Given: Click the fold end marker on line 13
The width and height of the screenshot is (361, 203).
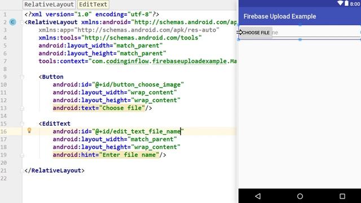Looking at the screenshot, I should pyautogui.click(x=22, y=108).
